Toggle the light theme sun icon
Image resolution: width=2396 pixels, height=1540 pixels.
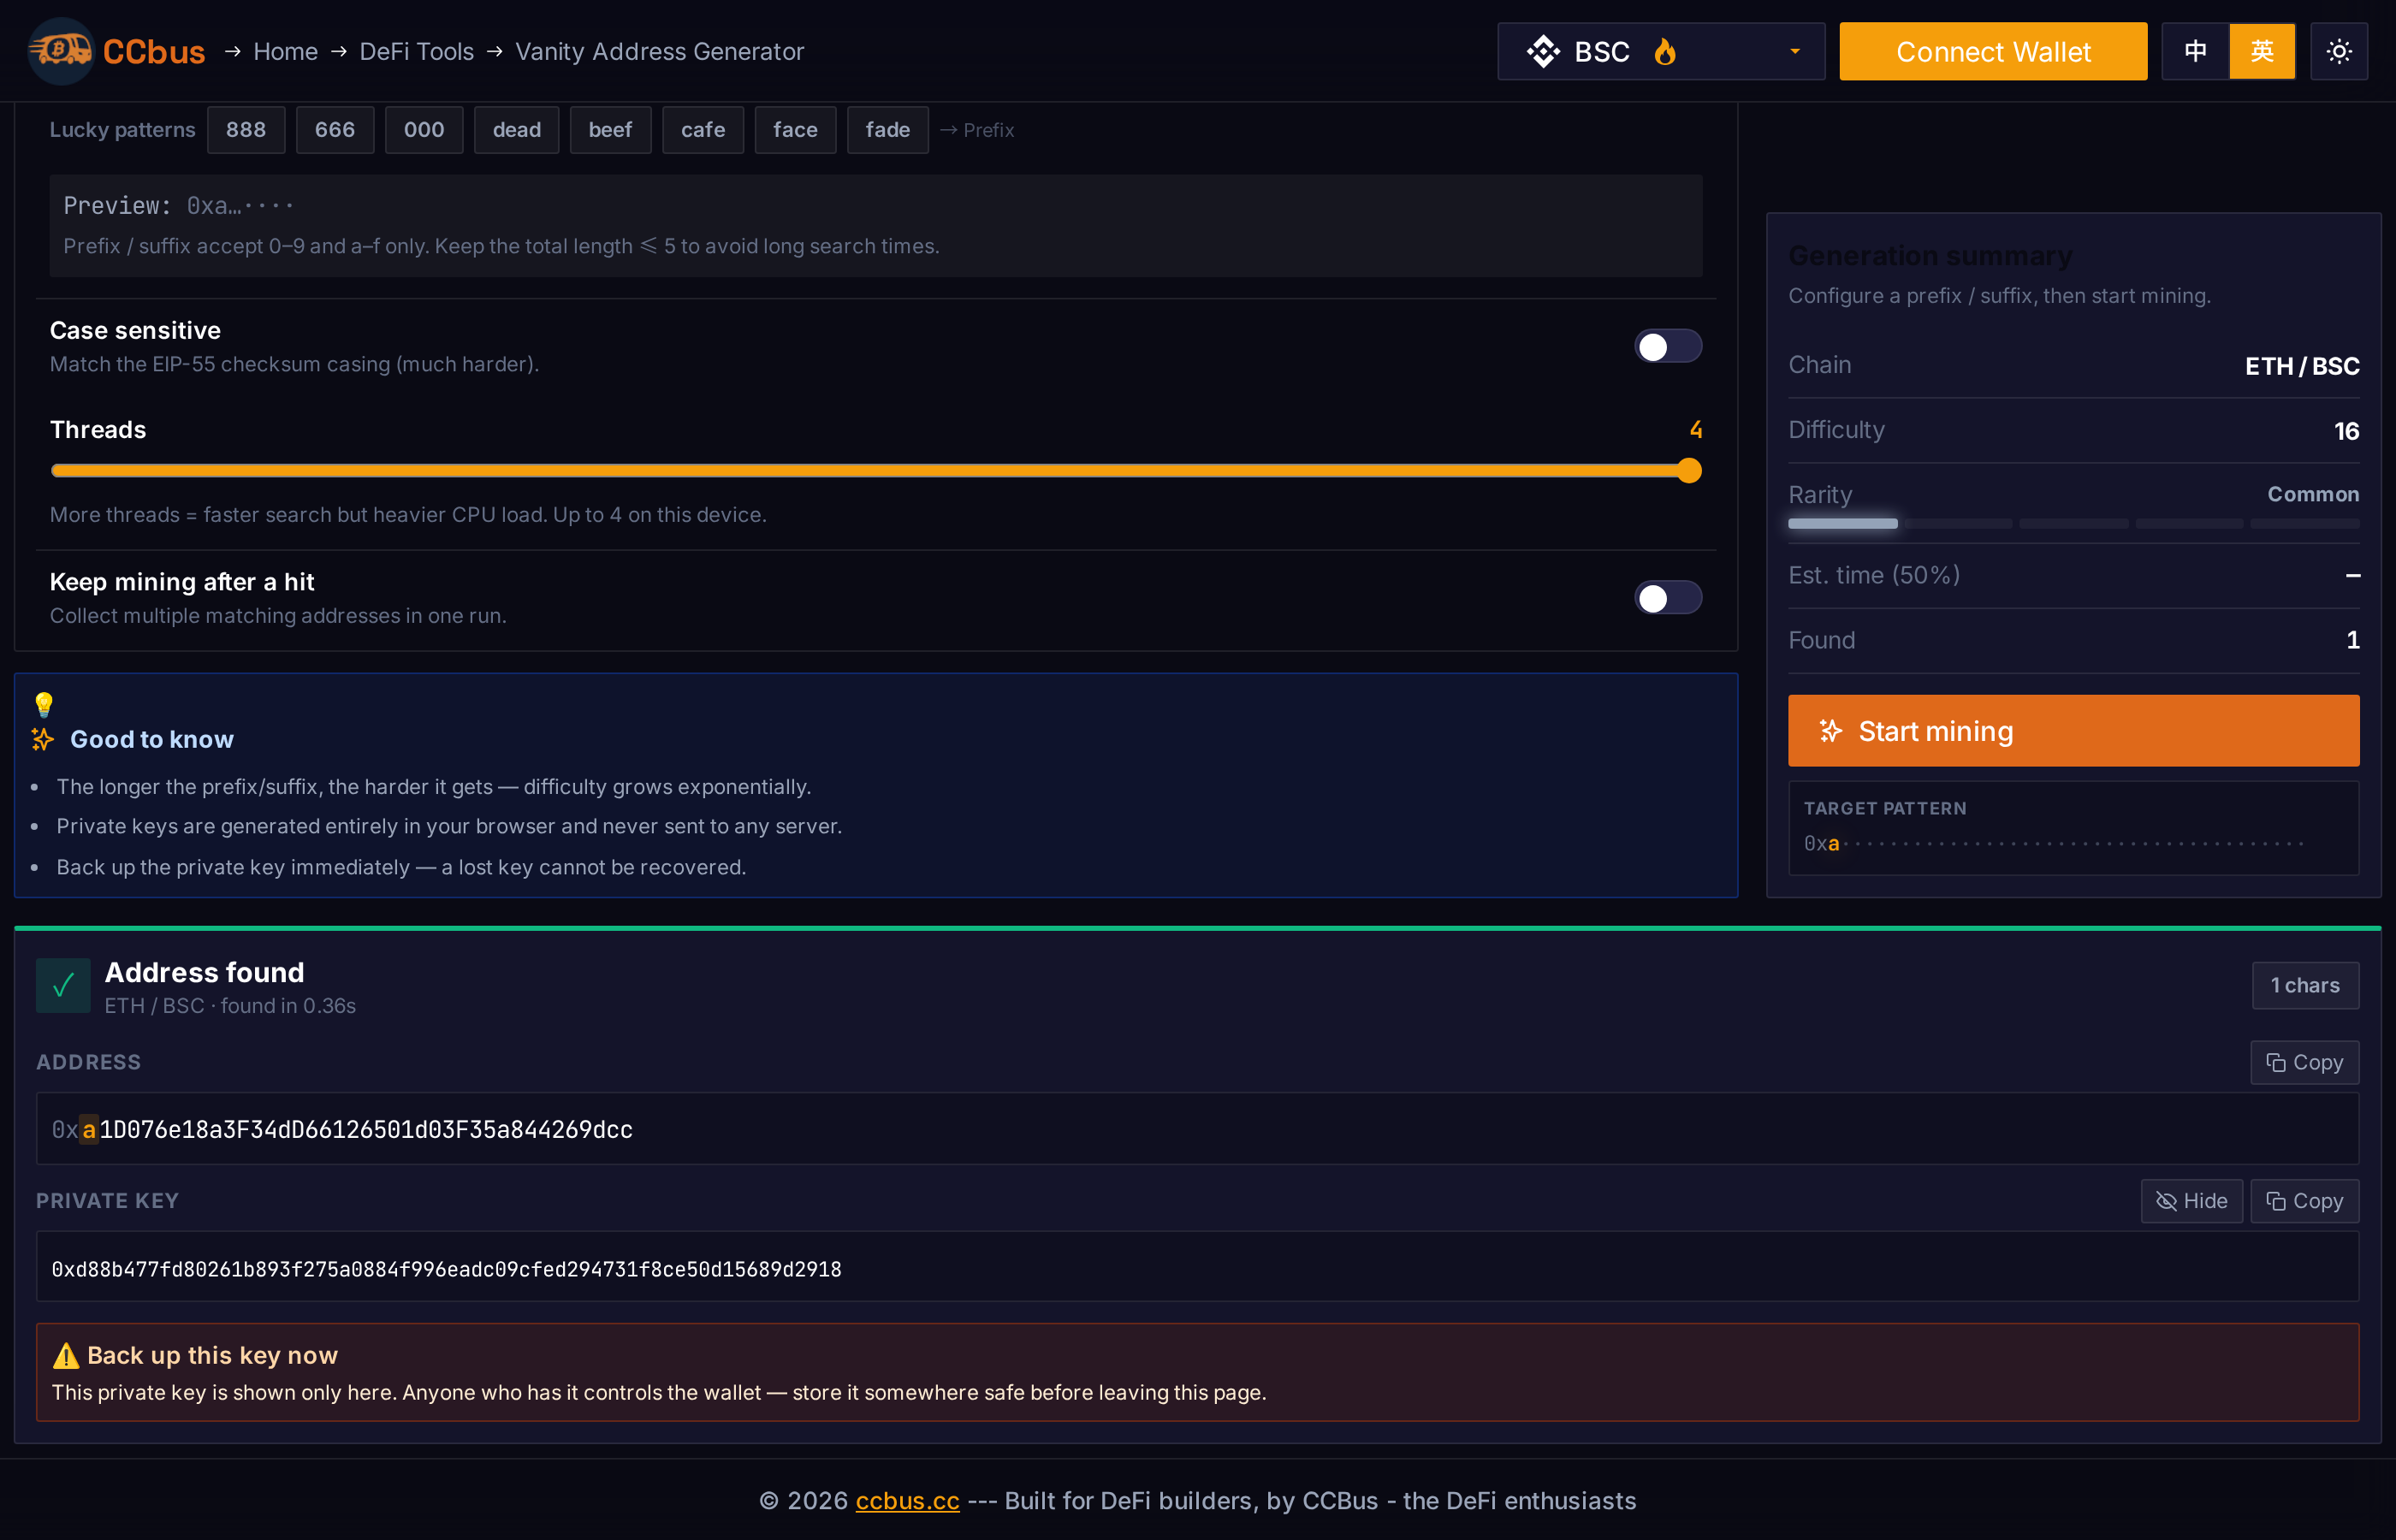pos(2338,51)
